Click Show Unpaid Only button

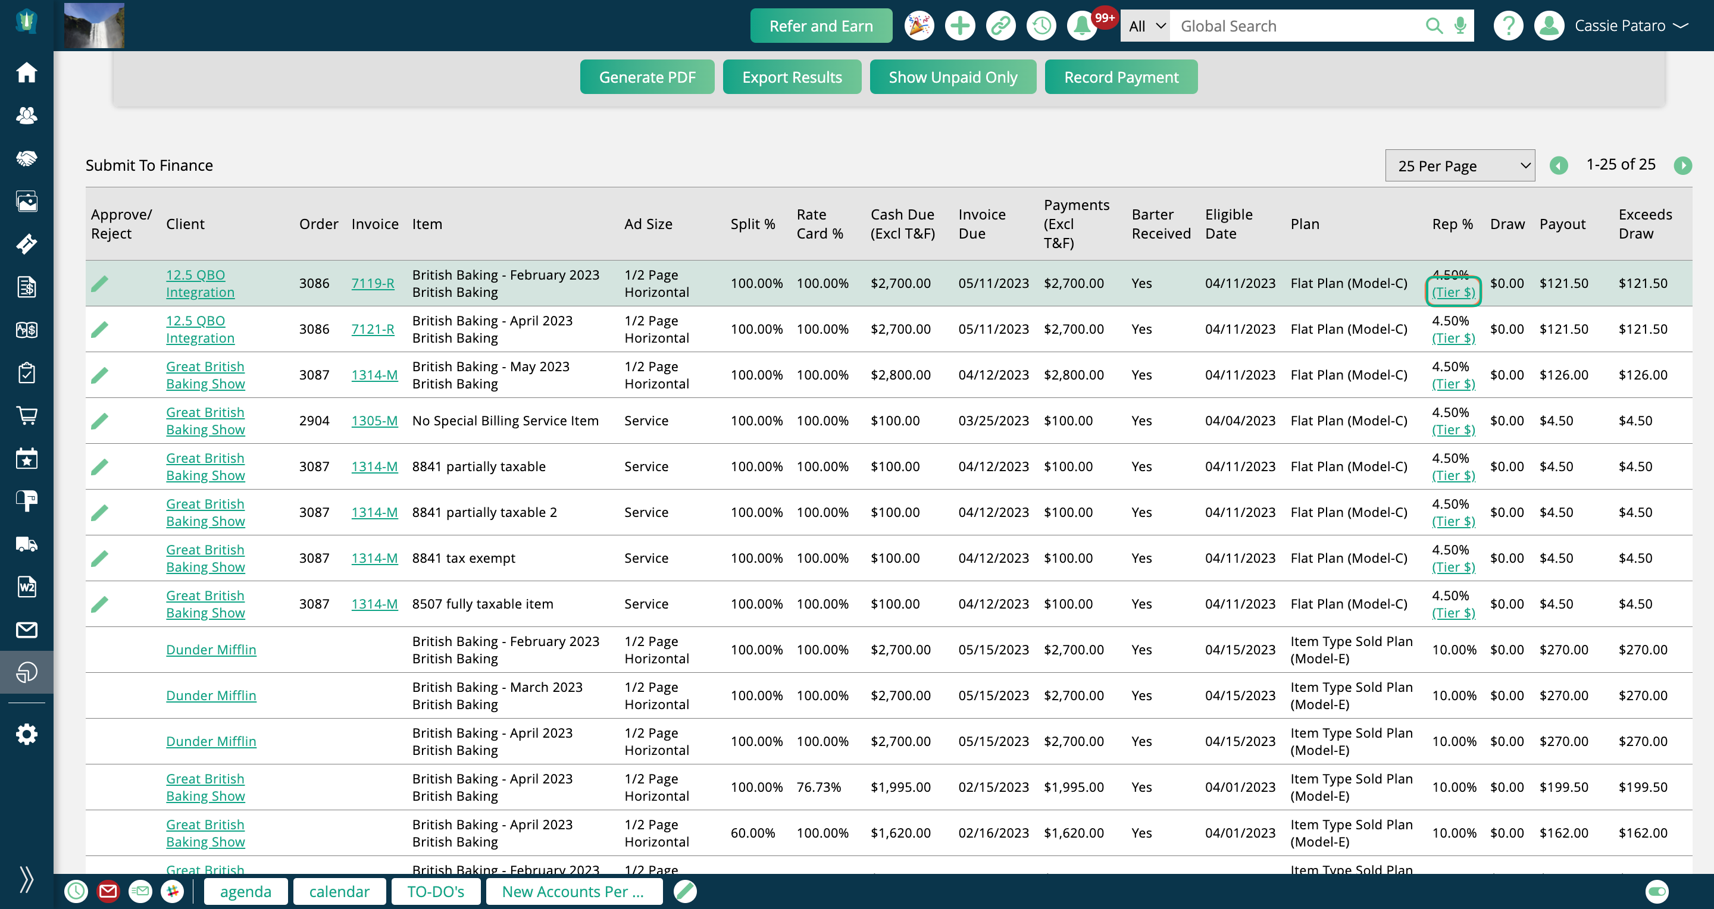953,77
